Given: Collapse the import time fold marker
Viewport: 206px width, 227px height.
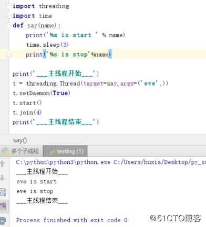Looking at the screenshot, I should point(9,15).
